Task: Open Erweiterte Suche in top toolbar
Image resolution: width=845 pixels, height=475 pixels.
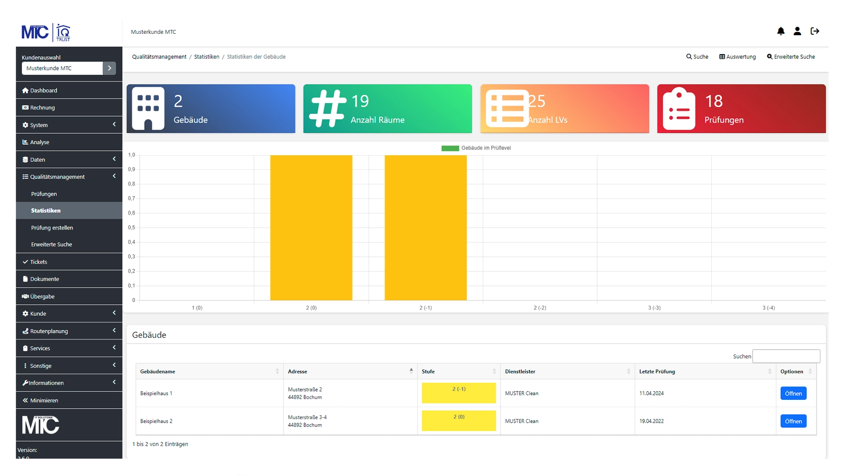Action: click(791, 57)
